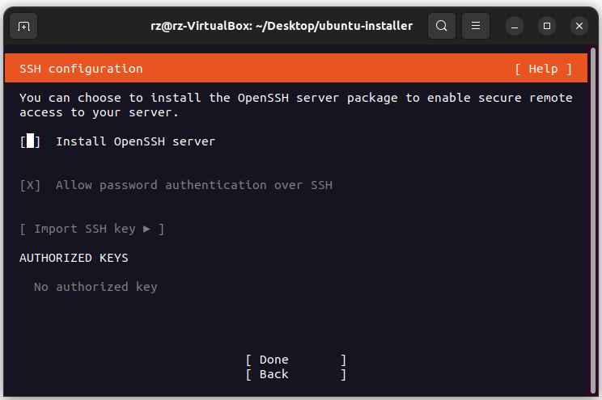The height and width of the screenshot is (400, 602).
Task: Open the terminal hamburger menu
Action: [476, 26]
